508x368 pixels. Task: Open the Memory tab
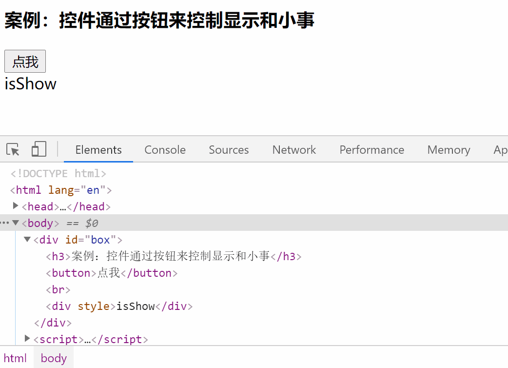(x=449, y=150)
